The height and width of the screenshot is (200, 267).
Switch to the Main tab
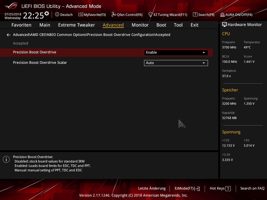[x=45, y=25]
